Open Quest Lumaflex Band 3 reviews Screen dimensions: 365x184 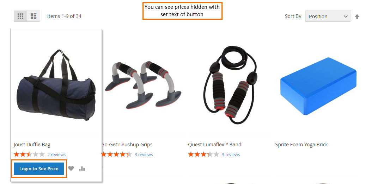point(231,154)
